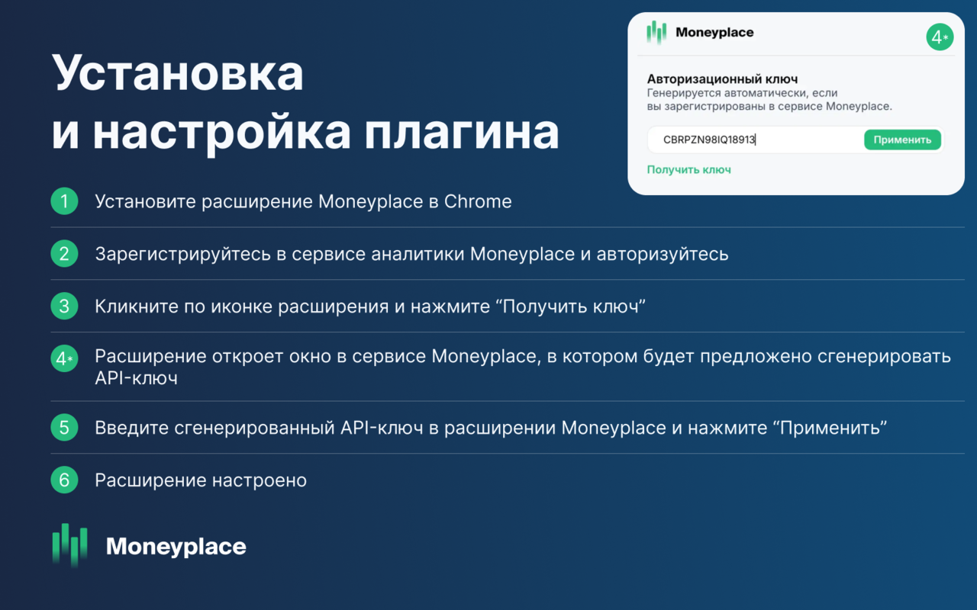Select the step 3 number circle
Viewport: 977px width, 610px height.
pos(65,306)
